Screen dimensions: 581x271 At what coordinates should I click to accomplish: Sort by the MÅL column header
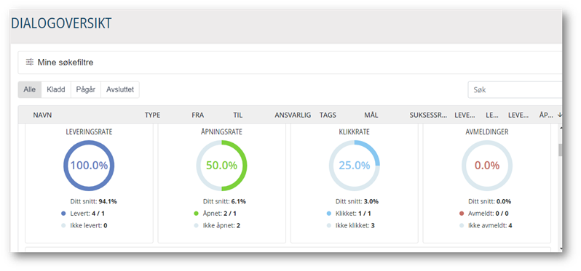pyautogui.click(x=371, y=116)
